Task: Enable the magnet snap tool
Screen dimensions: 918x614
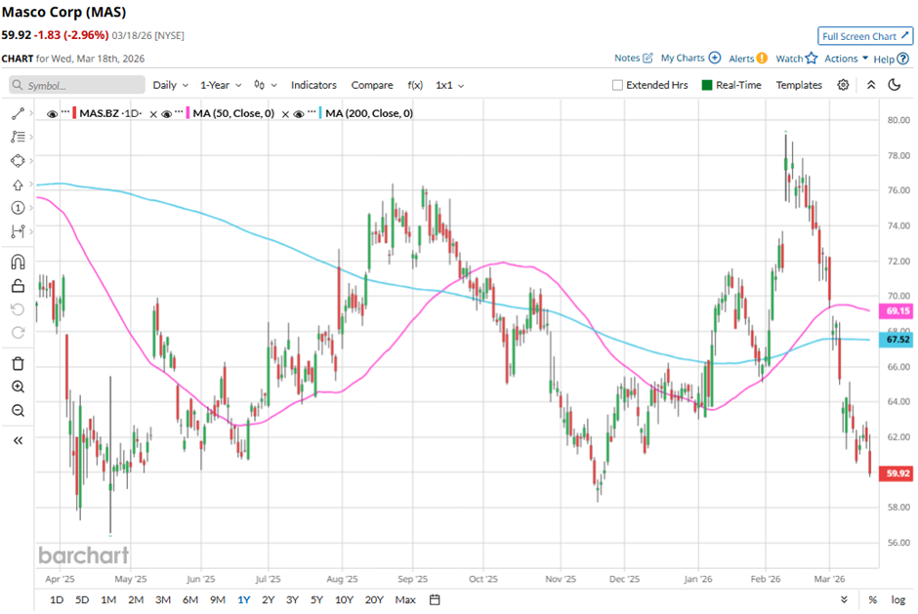Action: 18,262
